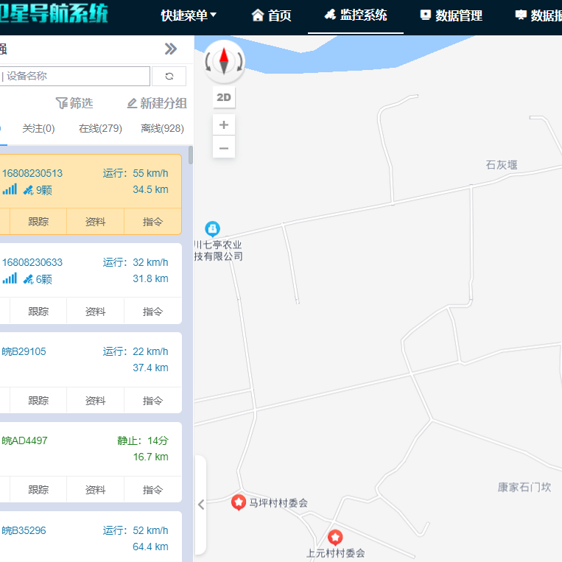Switch to the 关注(0) tab
The image size is (562, 562).
[x=39, y=128]
